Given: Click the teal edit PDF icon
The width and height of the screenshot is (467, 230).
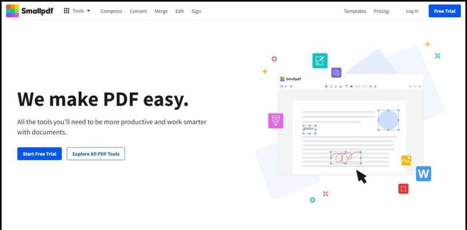Looking at the screenshot, I should point(320,60).
